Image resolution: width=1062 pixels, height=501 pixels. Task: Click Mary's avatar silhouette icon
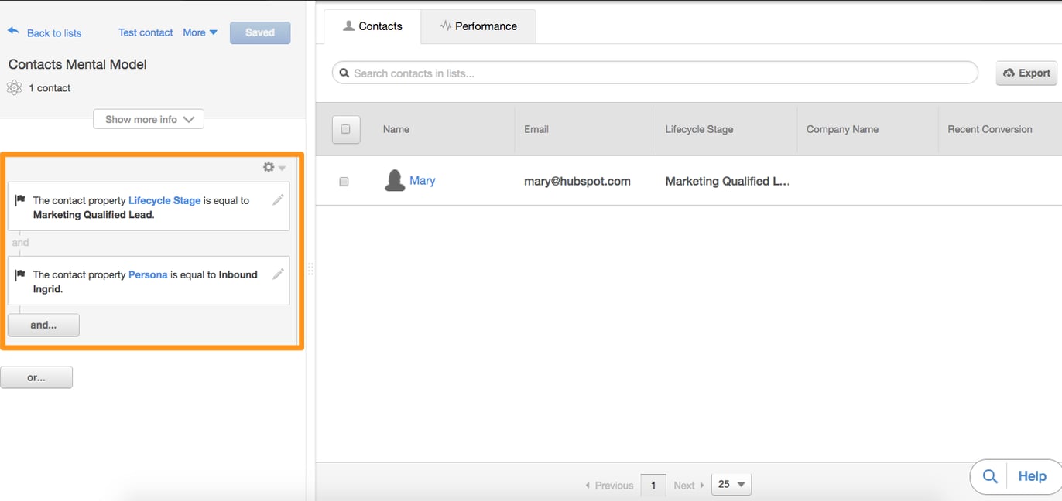(x=395, y=181)
